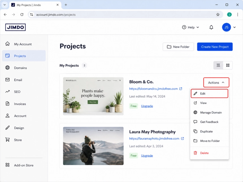The image size is (243, 182).
Task: Click Create New Project button
Action: tap(215, 47)
